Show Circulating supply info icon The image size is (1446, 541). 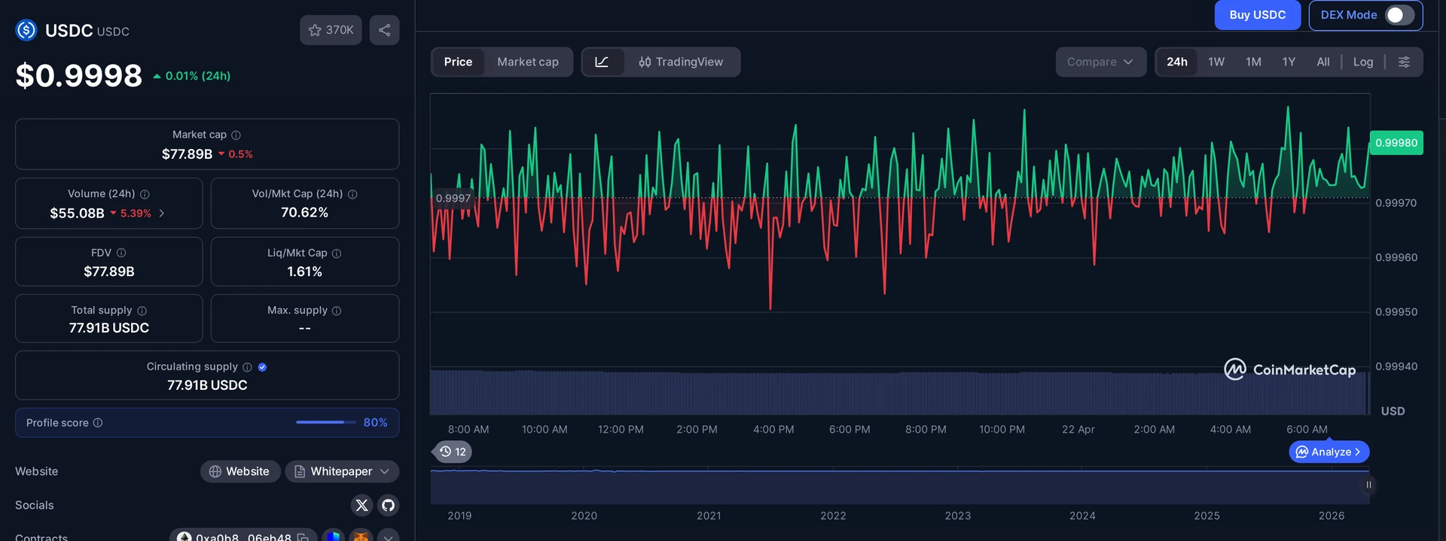coord(247,367)
